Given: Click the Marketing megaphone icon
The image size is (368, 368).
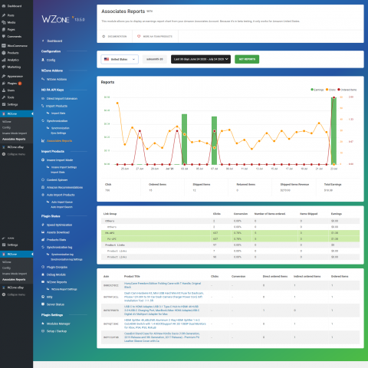Looking at the screenshot, I should 4,67.
